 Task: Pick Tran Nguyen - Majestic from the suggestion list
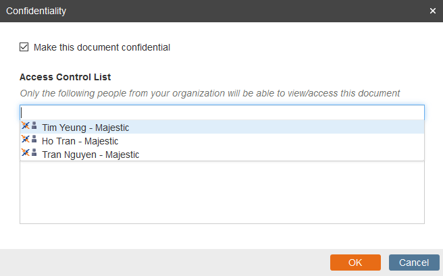(222, 154)
